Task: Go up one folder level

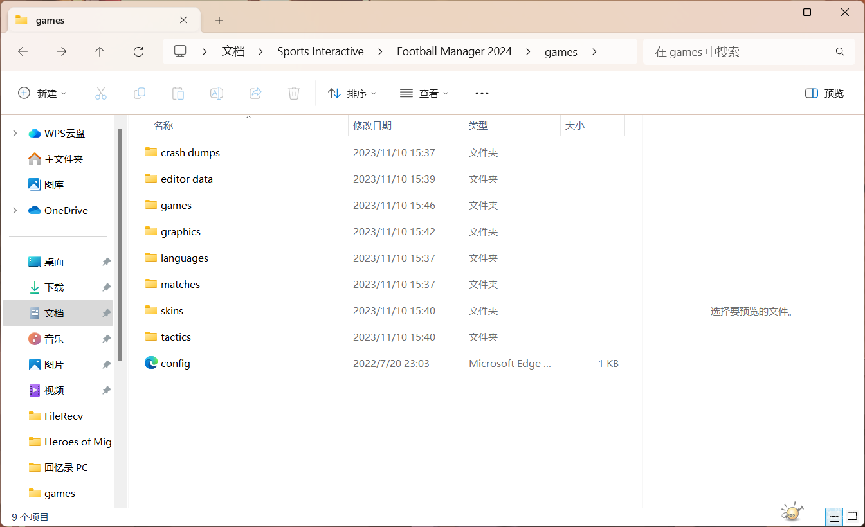Action: point(100,51)
